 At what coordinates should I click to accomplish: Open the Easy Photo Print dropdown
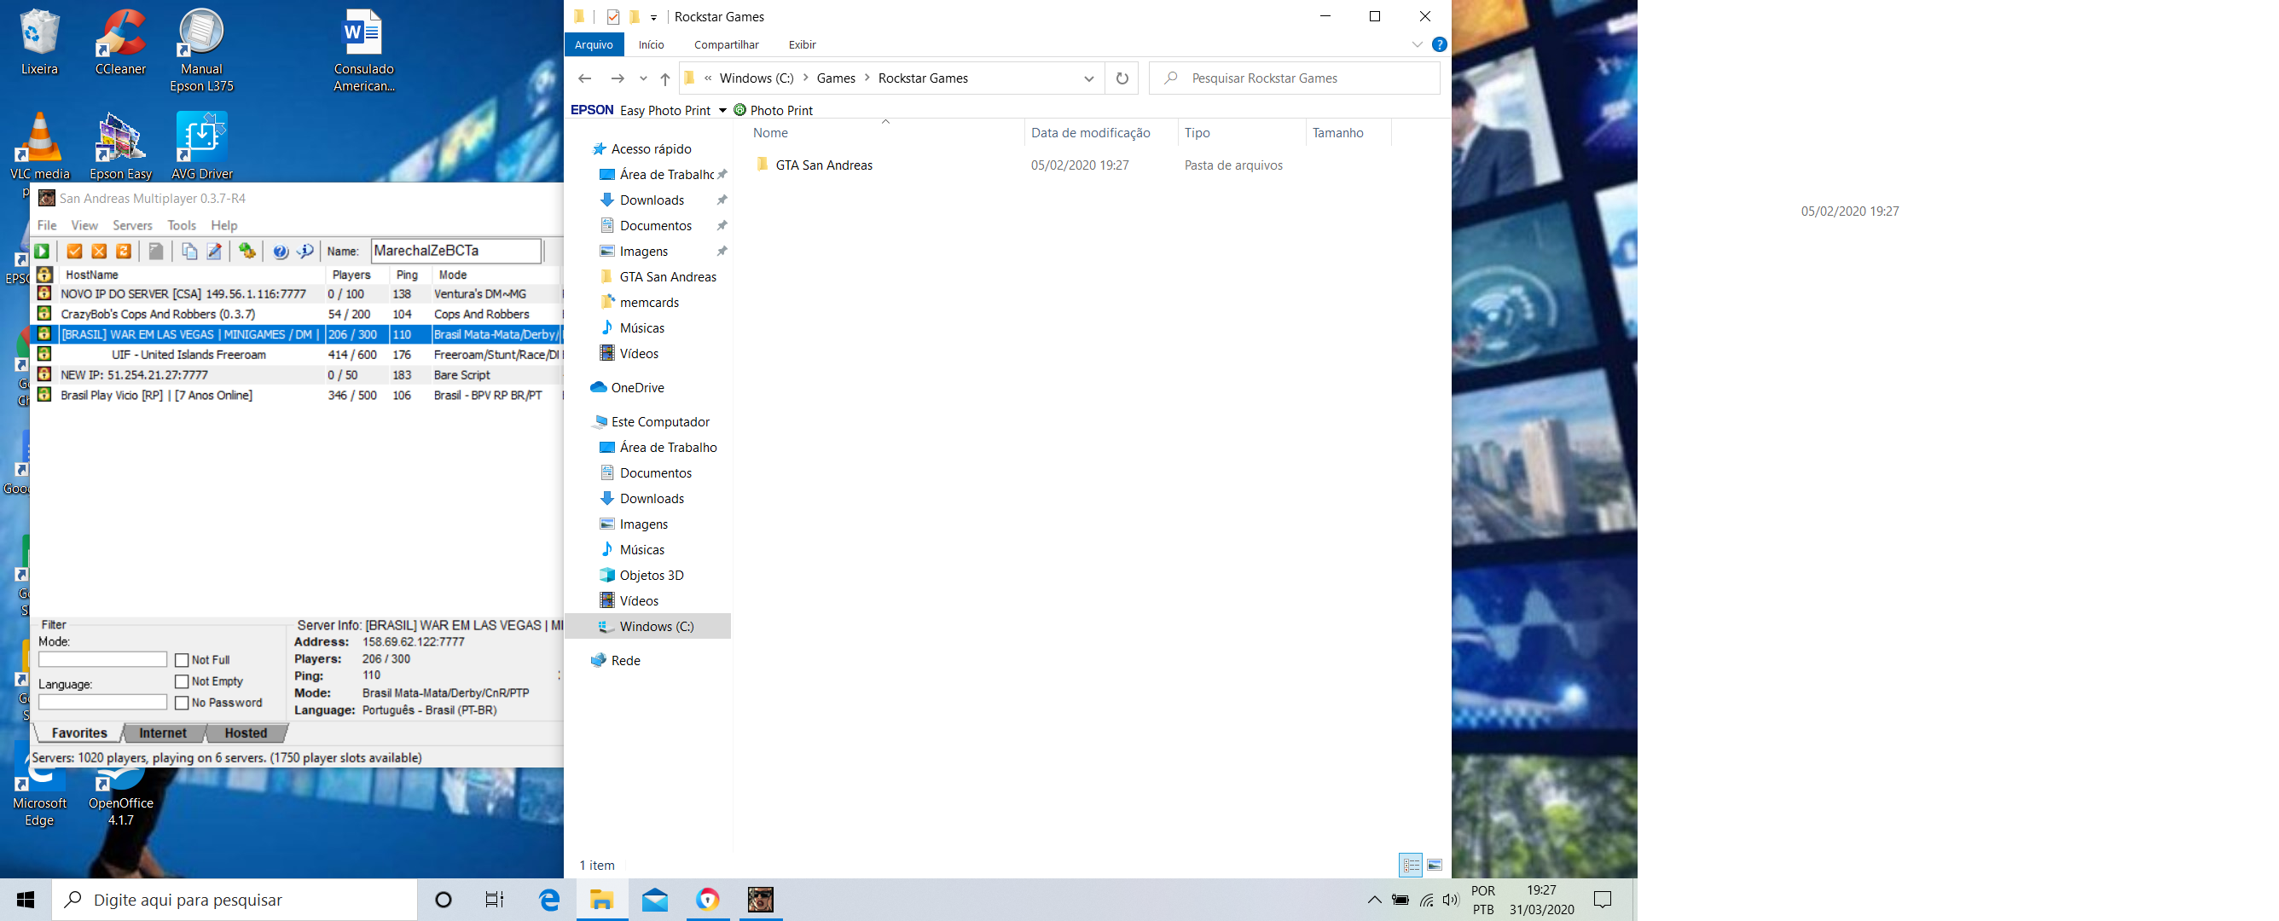(x=722, y=111)
